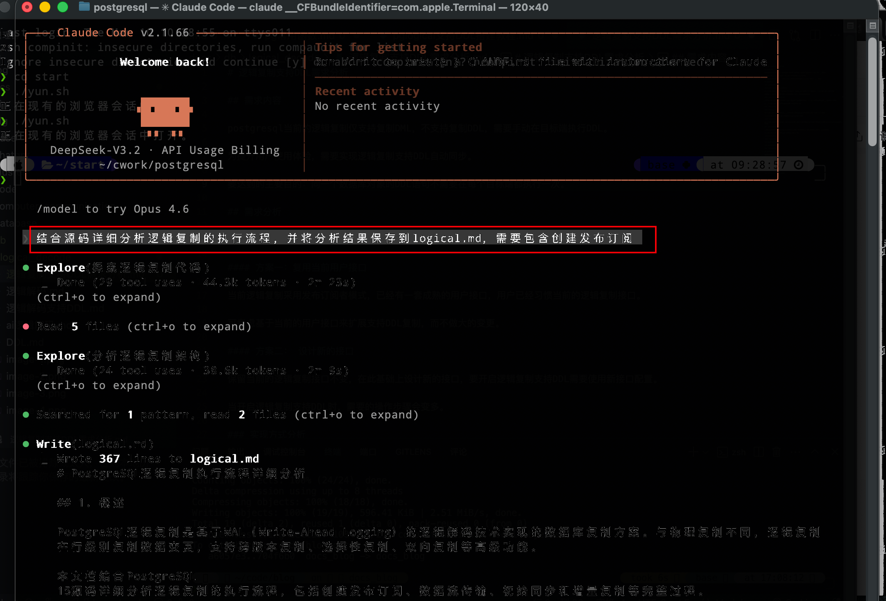Click the Claude mascot pixel logo
The width and height of the screenshot is (886, 601).
(x=165, y=117)
